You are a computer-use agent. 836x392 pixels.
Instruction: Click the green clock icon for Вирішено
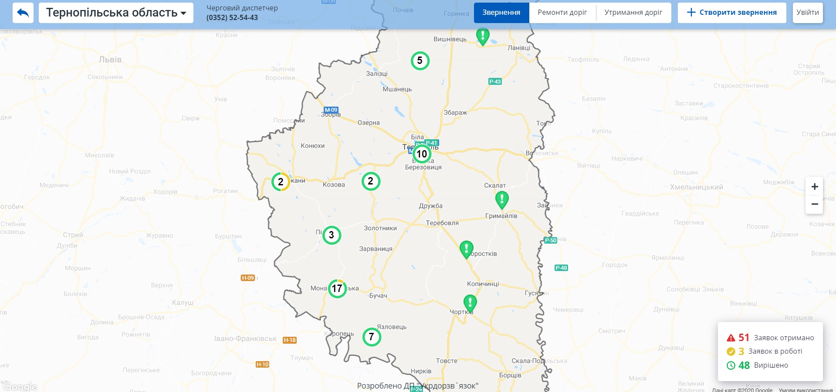tap(731, 365)
